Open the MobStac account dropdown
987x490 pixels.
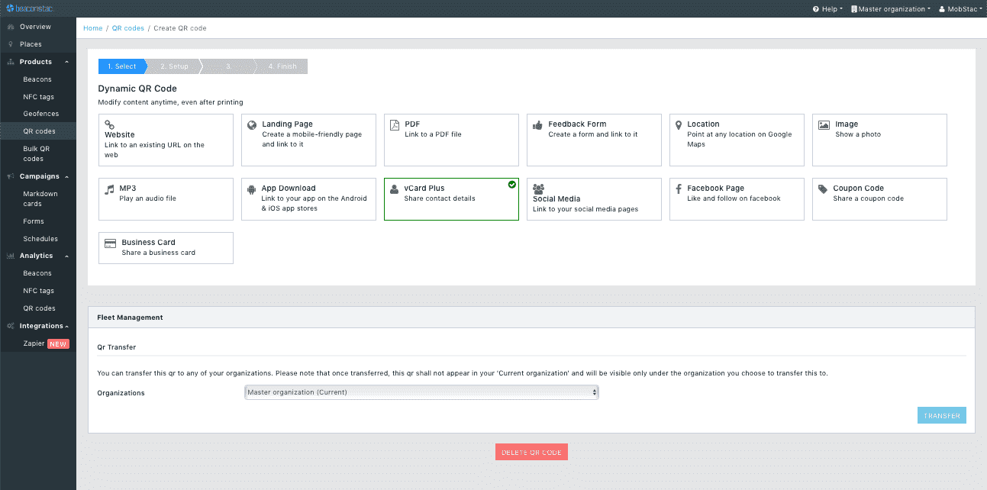click(x=960, y=9)
